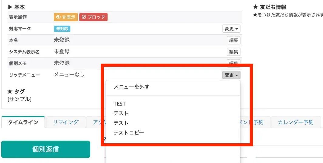323x163 pixels.
Task: Click the 個別返信 green button
Action: pos(46,149)
